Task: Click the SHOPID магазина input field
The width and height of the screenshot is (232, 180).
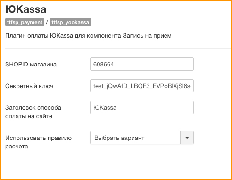Action: point(142,64)
